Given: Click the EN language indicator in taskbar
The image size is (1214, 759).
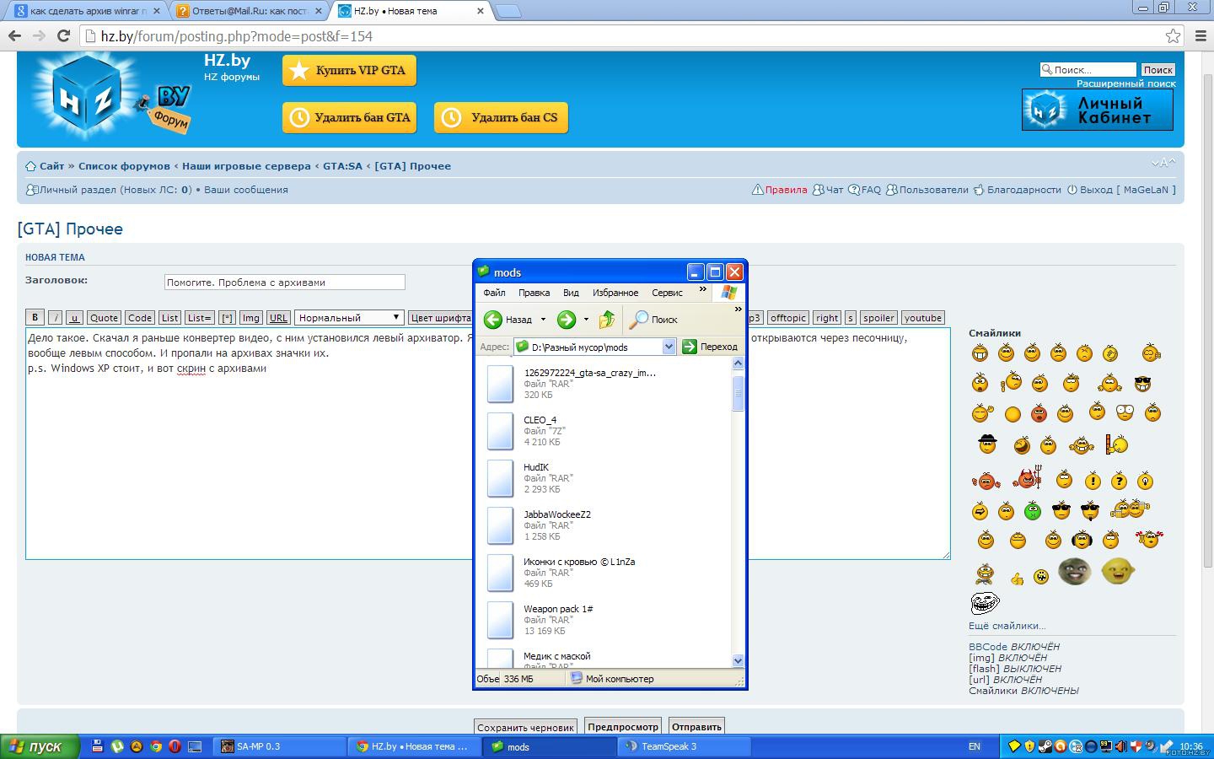Looking at the screenshot, I should (x=975, y=746).
